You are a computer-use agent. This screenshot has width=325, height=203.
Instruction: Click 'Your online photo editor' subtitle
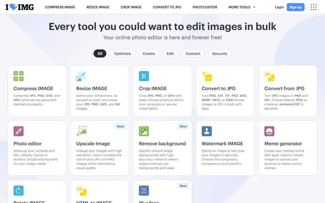pyautogui.click(x=162, y=37)
